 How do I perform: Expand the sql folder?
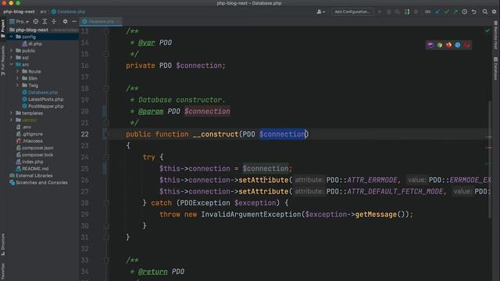coord(11,58)
